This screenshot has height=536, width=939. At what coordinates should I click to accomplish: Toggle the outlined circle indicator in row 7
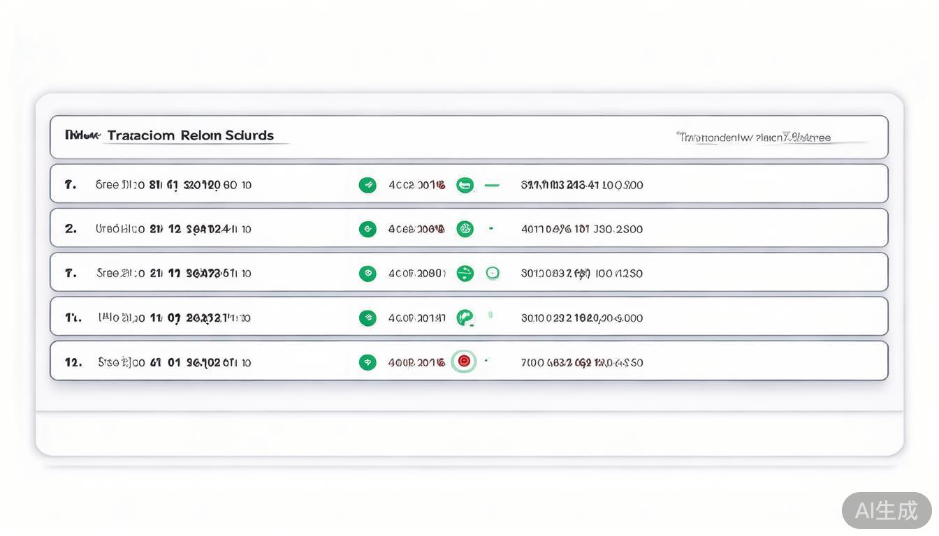(493, 273)
